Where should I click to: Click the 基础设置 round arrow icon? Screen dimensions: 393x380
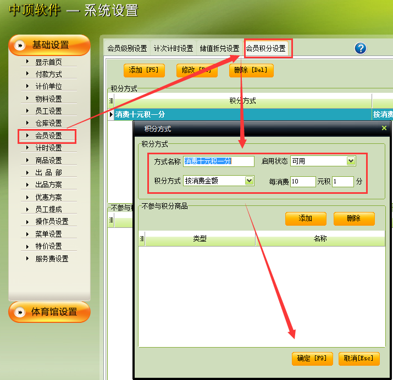click(20, 46)
